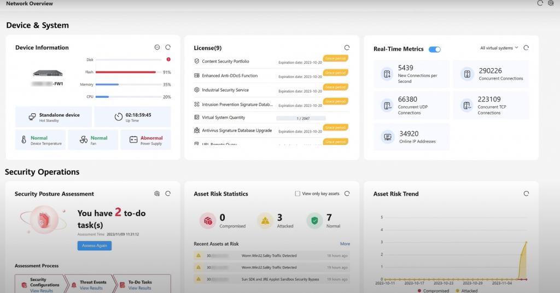Click the Device Information collapse icon
Image resolution: width=560 pixels, height=293 pixels.
[157, 47]
